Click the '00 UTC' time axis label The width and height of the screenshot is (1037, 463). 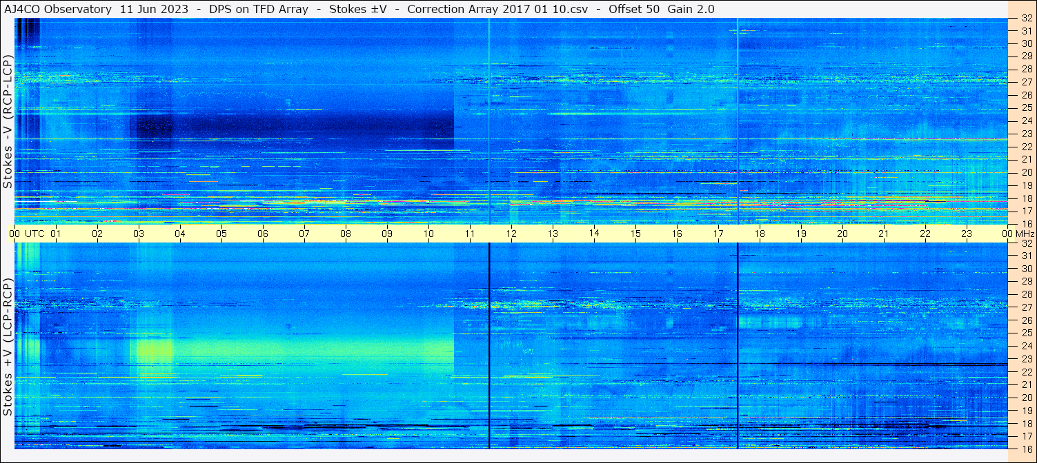pyautogui.click(x=26, y=234)
